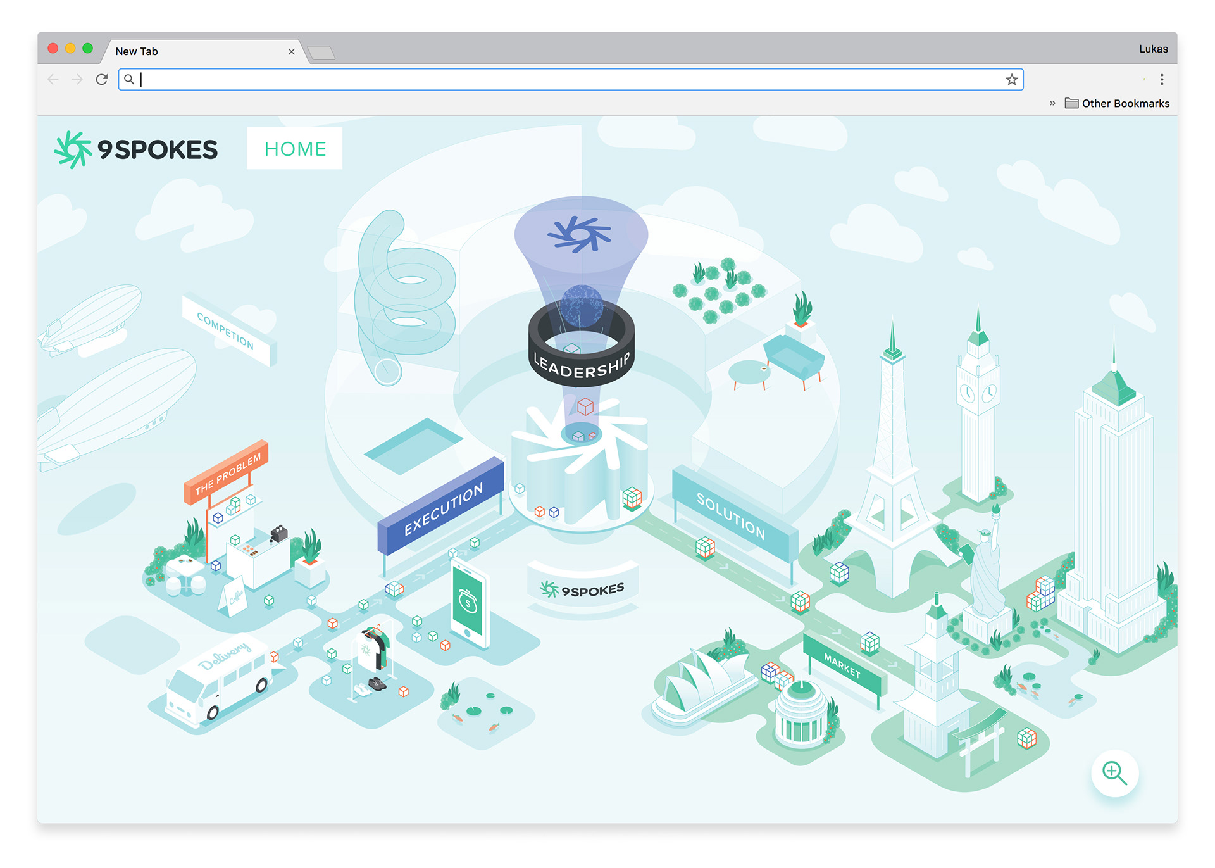Screen dimensions: 1215x868
Task: Open the Chrome three-dot menu
Action: 1161,80
